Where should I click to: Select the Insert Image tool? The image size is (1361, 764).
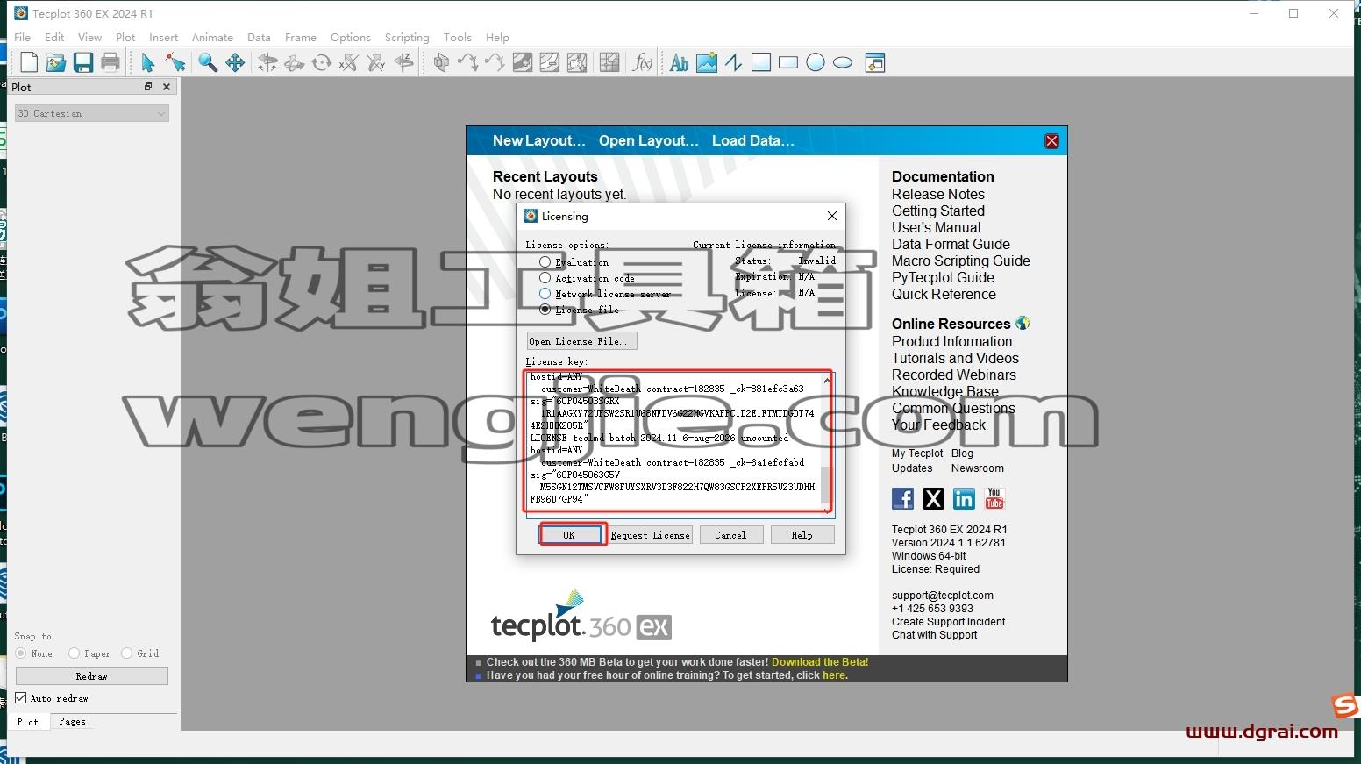(x=707, y=62)
